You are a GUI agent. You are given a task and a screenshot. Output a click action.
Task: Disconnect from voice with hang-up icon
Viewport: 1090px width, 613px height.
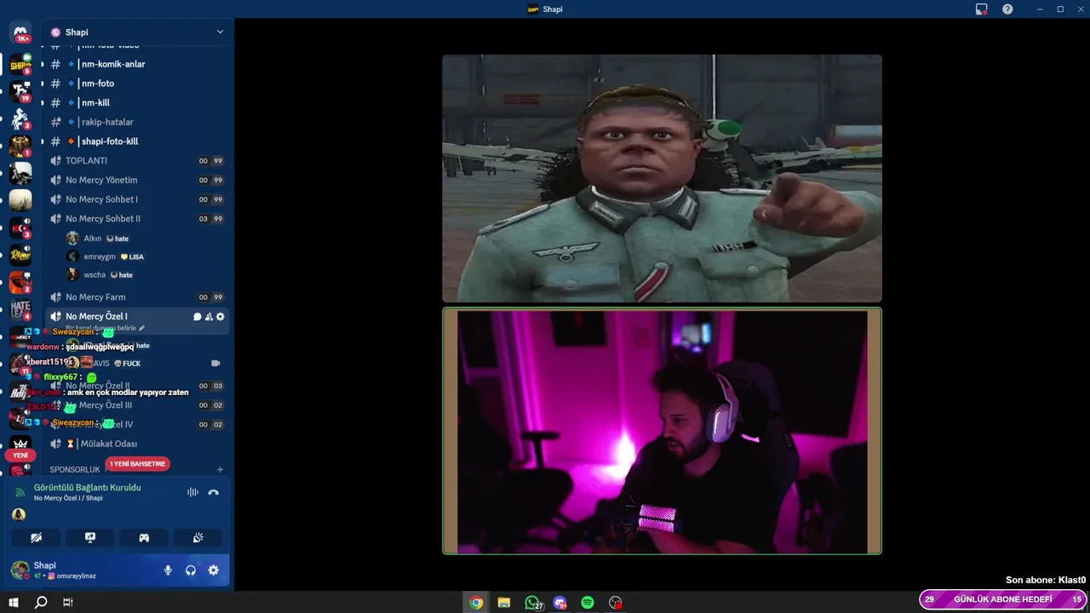pyautogui.click(x=214, y=492)
